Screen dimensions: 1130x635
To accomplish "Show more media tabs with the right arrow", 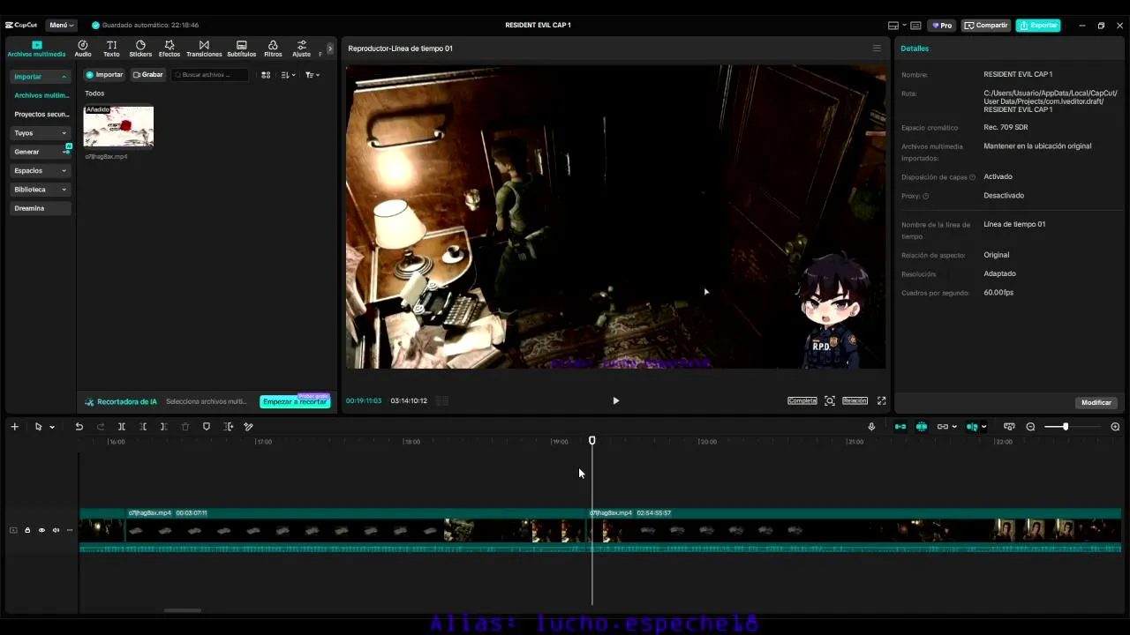I will pyautogui.click(x=330, y=49).
